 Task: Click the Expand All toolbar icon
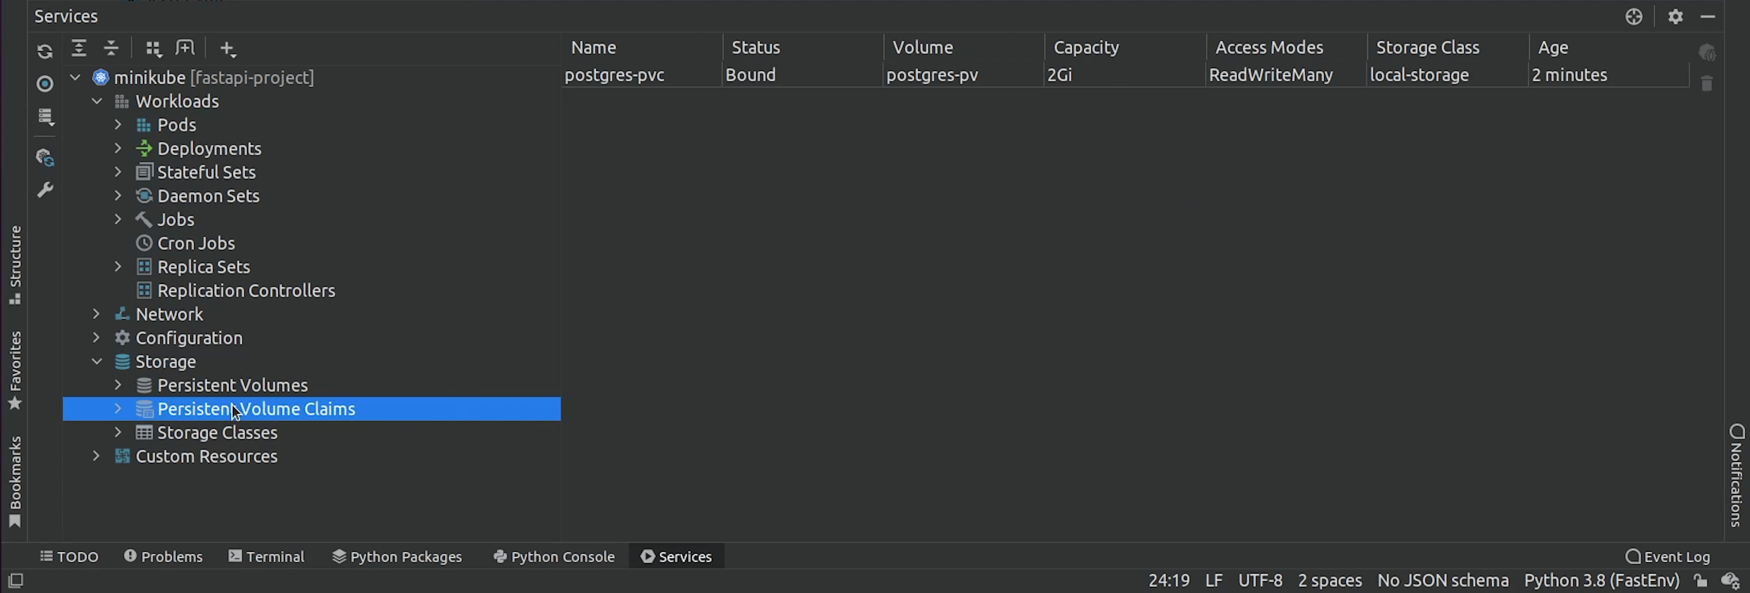[x=79, y=48]
